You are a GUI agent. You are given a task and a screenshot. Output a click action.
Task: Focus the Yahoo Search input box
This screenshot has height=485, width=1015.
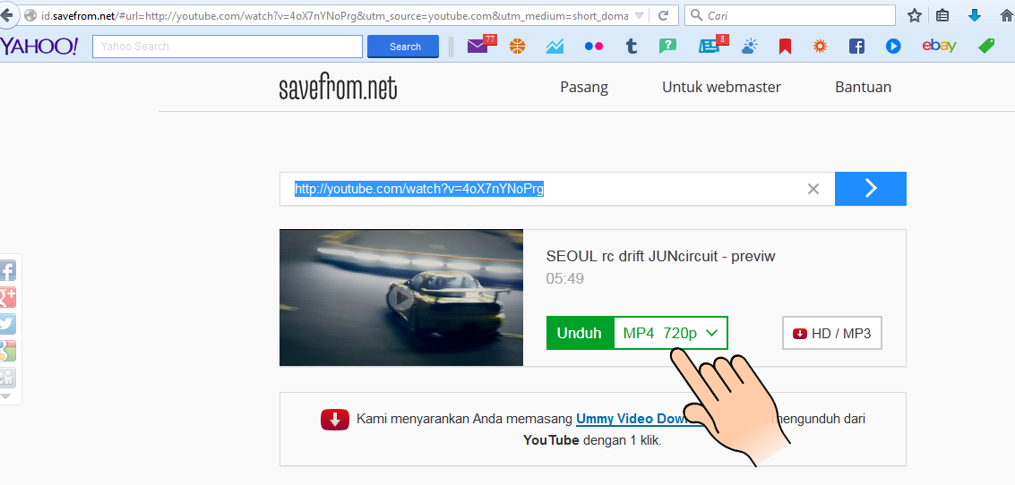pos(228,47)
